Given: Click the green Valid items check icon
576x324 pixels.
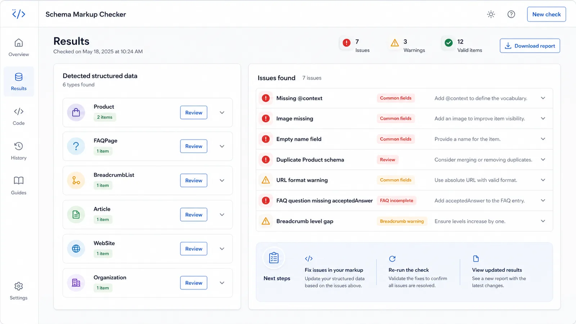Looking at the screenshot, I should 449,43.
